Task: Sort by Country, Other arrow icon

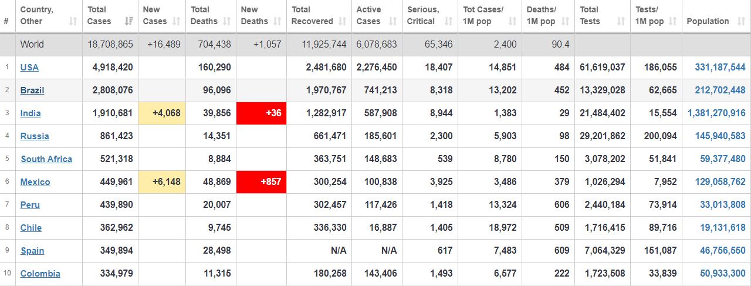Action: pos(73,21)
